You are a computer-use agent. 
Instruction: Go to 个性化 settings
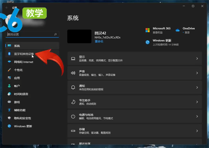(32, 70)
